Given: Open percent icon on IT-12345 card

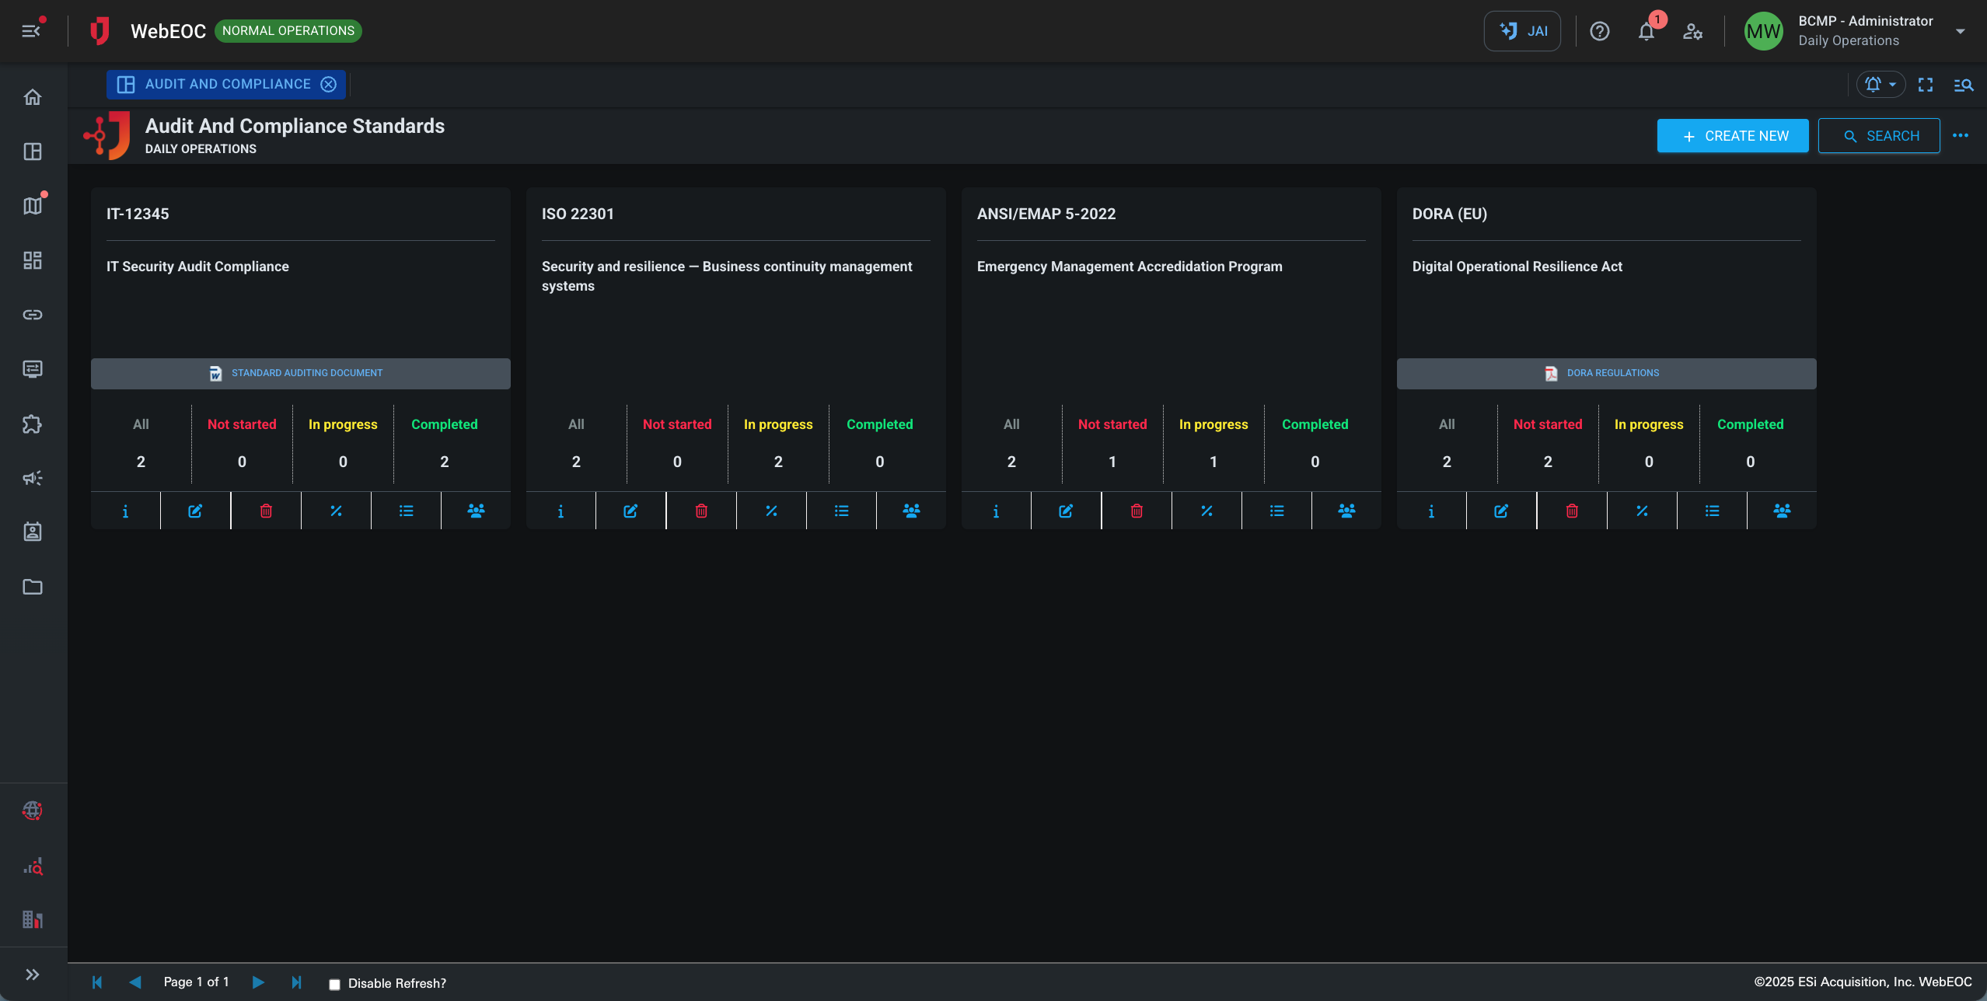Looking at the screenshot, I should point(336,511).
